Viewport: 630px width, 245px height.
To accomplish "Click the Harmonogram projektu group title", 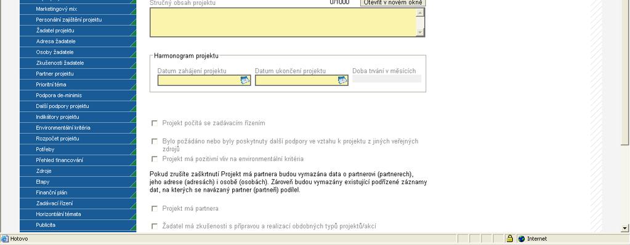I will (x=186, y=56).
